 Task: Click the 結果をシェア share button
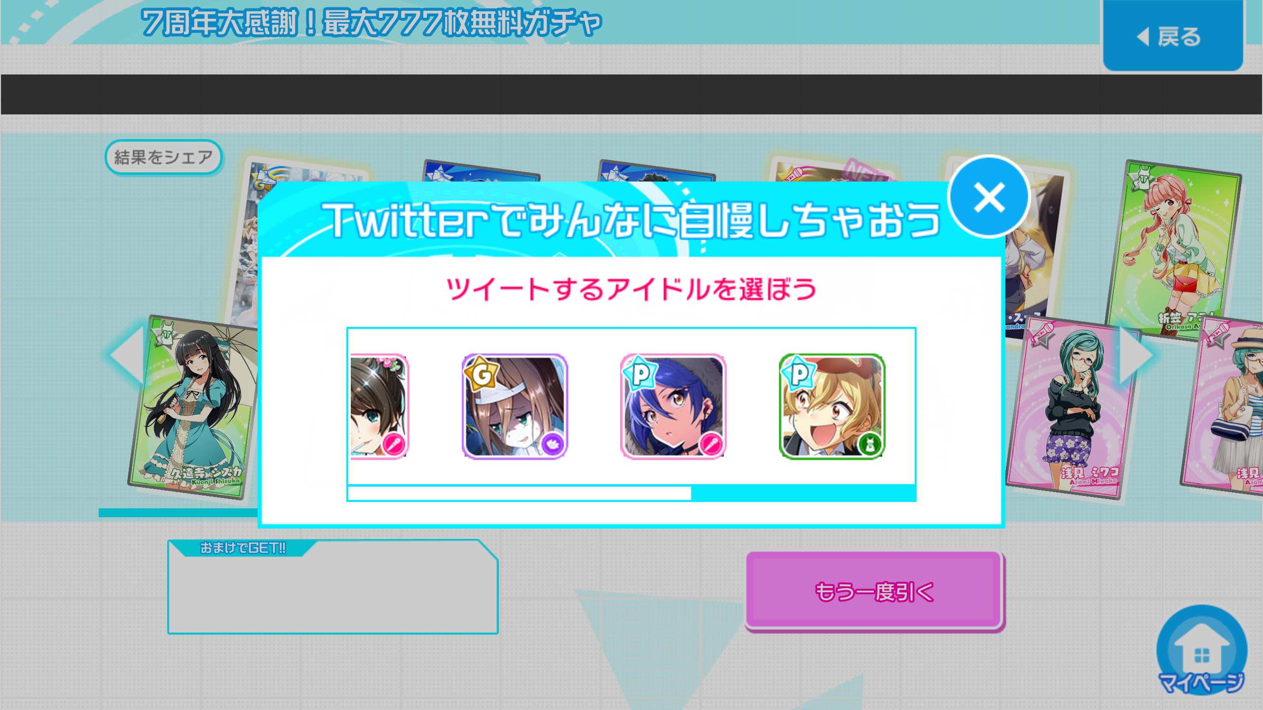[163, 157]
